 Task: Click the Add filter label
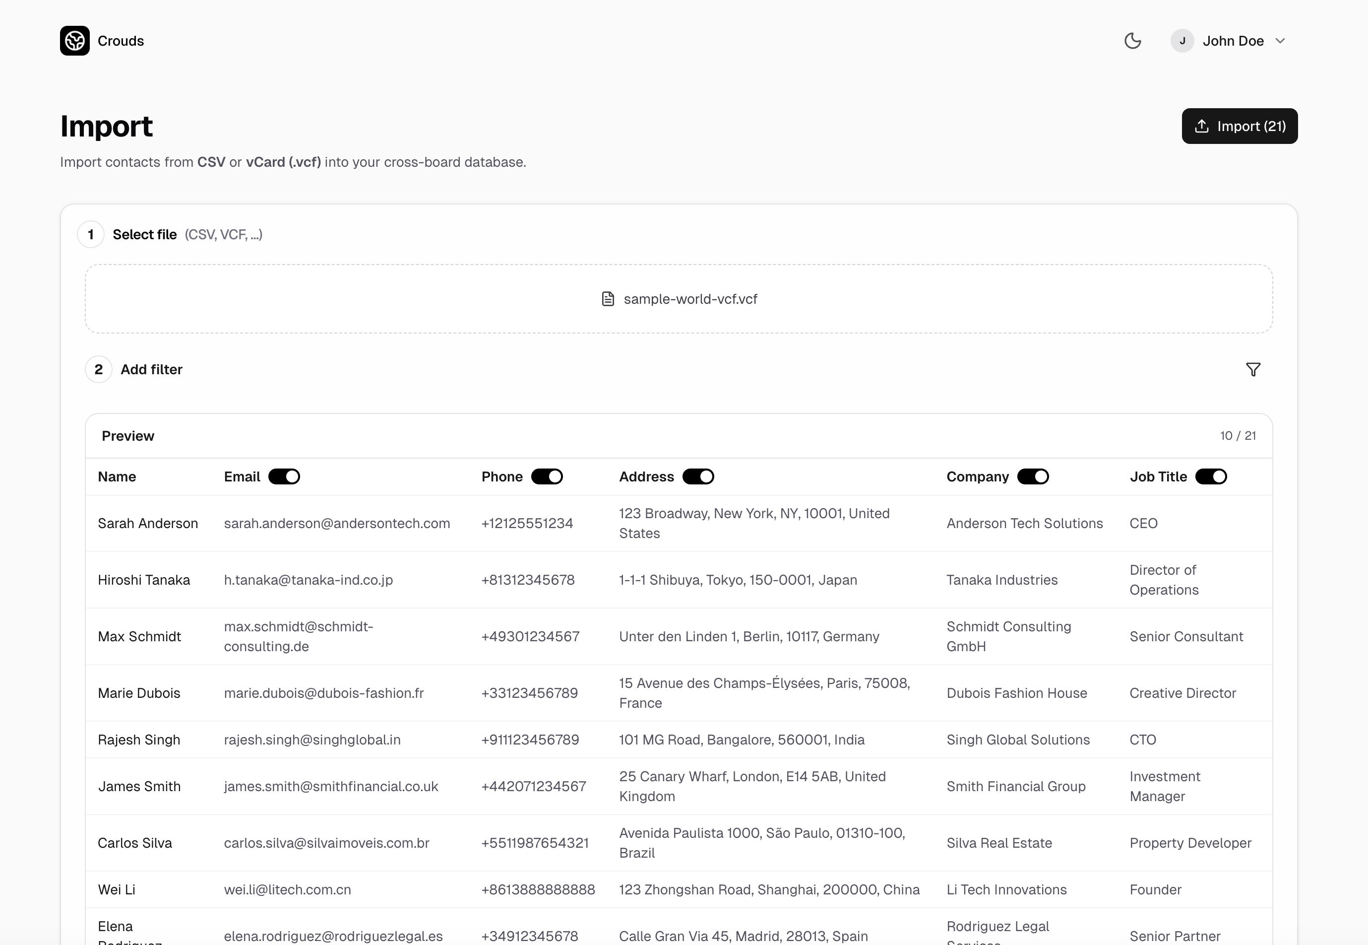[151, 369]
